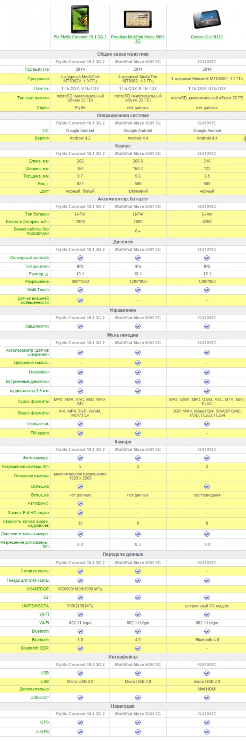Click the Globex tablet product image
Viewport: 246px width, 742px height.
207,19
